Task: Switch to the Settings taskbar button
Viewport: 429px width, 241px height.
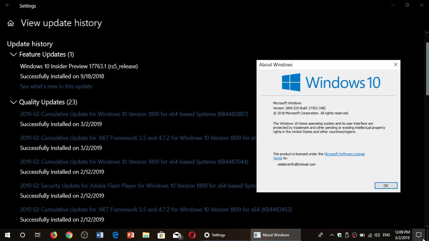Action: (x=225, y=235)
